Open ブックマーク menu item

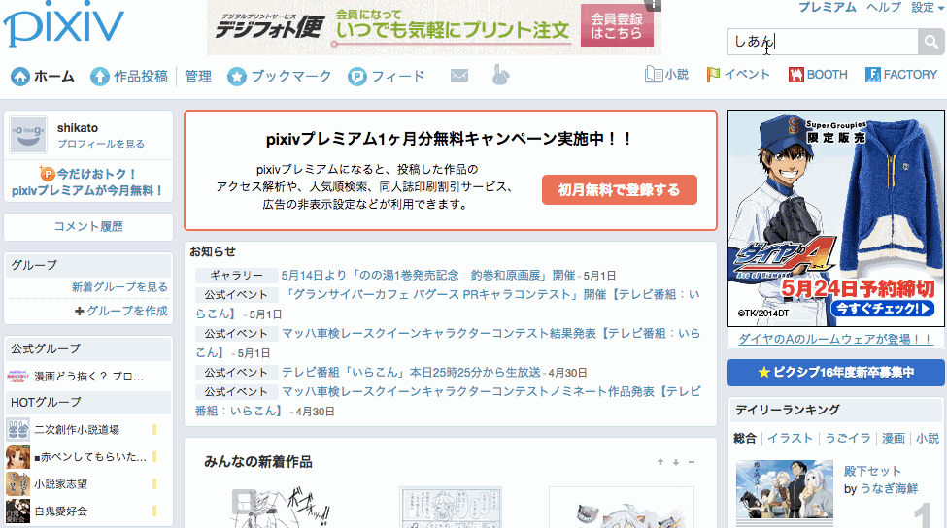tap(291, 76)
